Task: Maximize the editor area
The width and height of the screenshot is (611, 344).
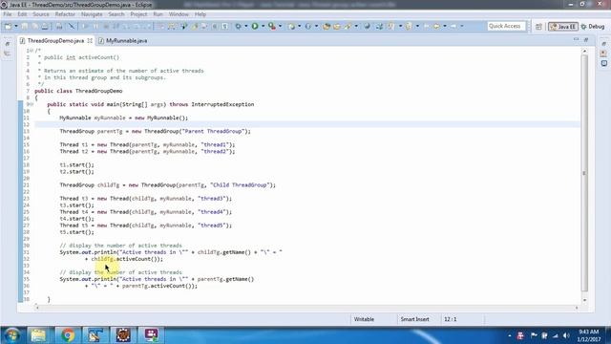Action: [x=585, y=40]
